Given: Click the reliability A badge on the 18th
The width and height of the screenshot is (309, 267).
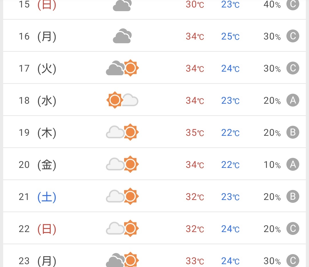Looking at the screenshot, I should pos(293,100).
